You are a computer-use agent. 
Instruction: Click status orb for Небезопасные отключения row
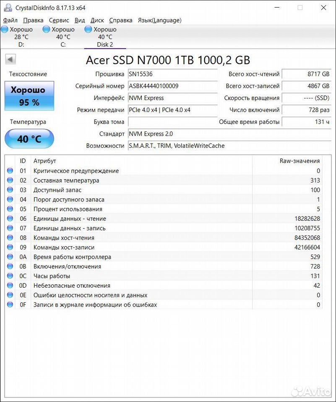10,286
